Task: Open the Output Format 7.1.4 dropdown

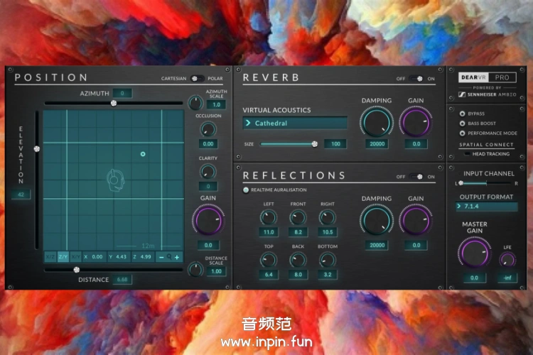Action: pyautogui.click(x=487, y=207)
